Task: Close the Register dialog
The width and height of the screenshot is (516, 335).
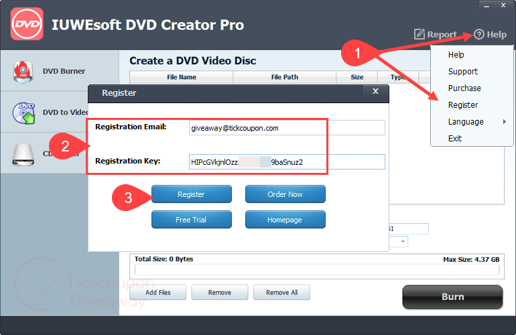Action: pyautogui.click(x=375, y=91)
